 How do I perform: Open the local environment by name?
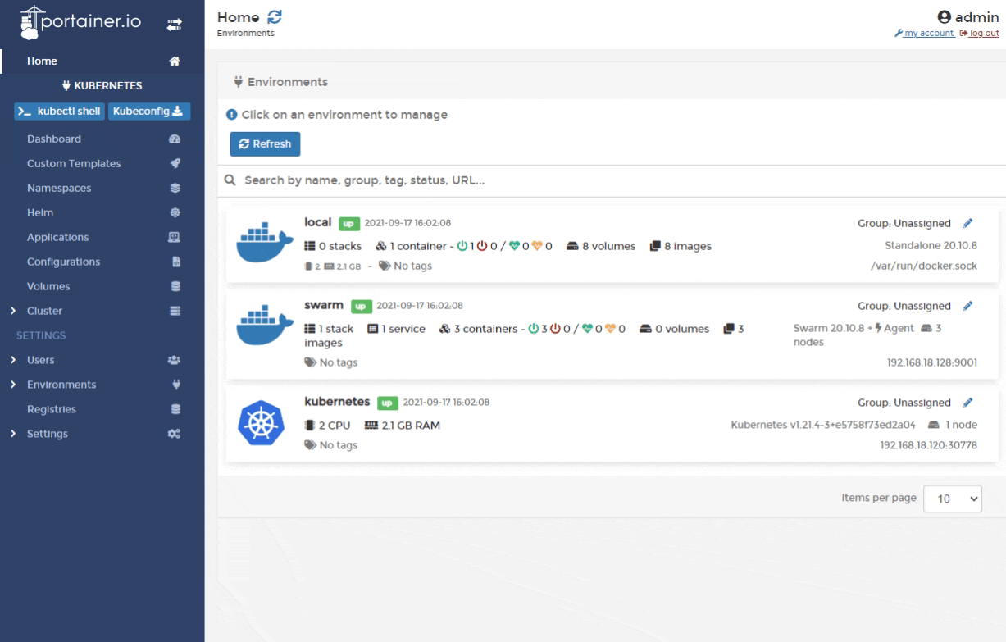coord(317,222)
